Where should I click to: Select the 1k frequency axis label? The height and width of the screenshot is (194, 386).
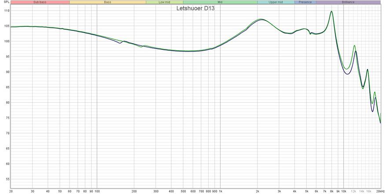coord(221,191)
